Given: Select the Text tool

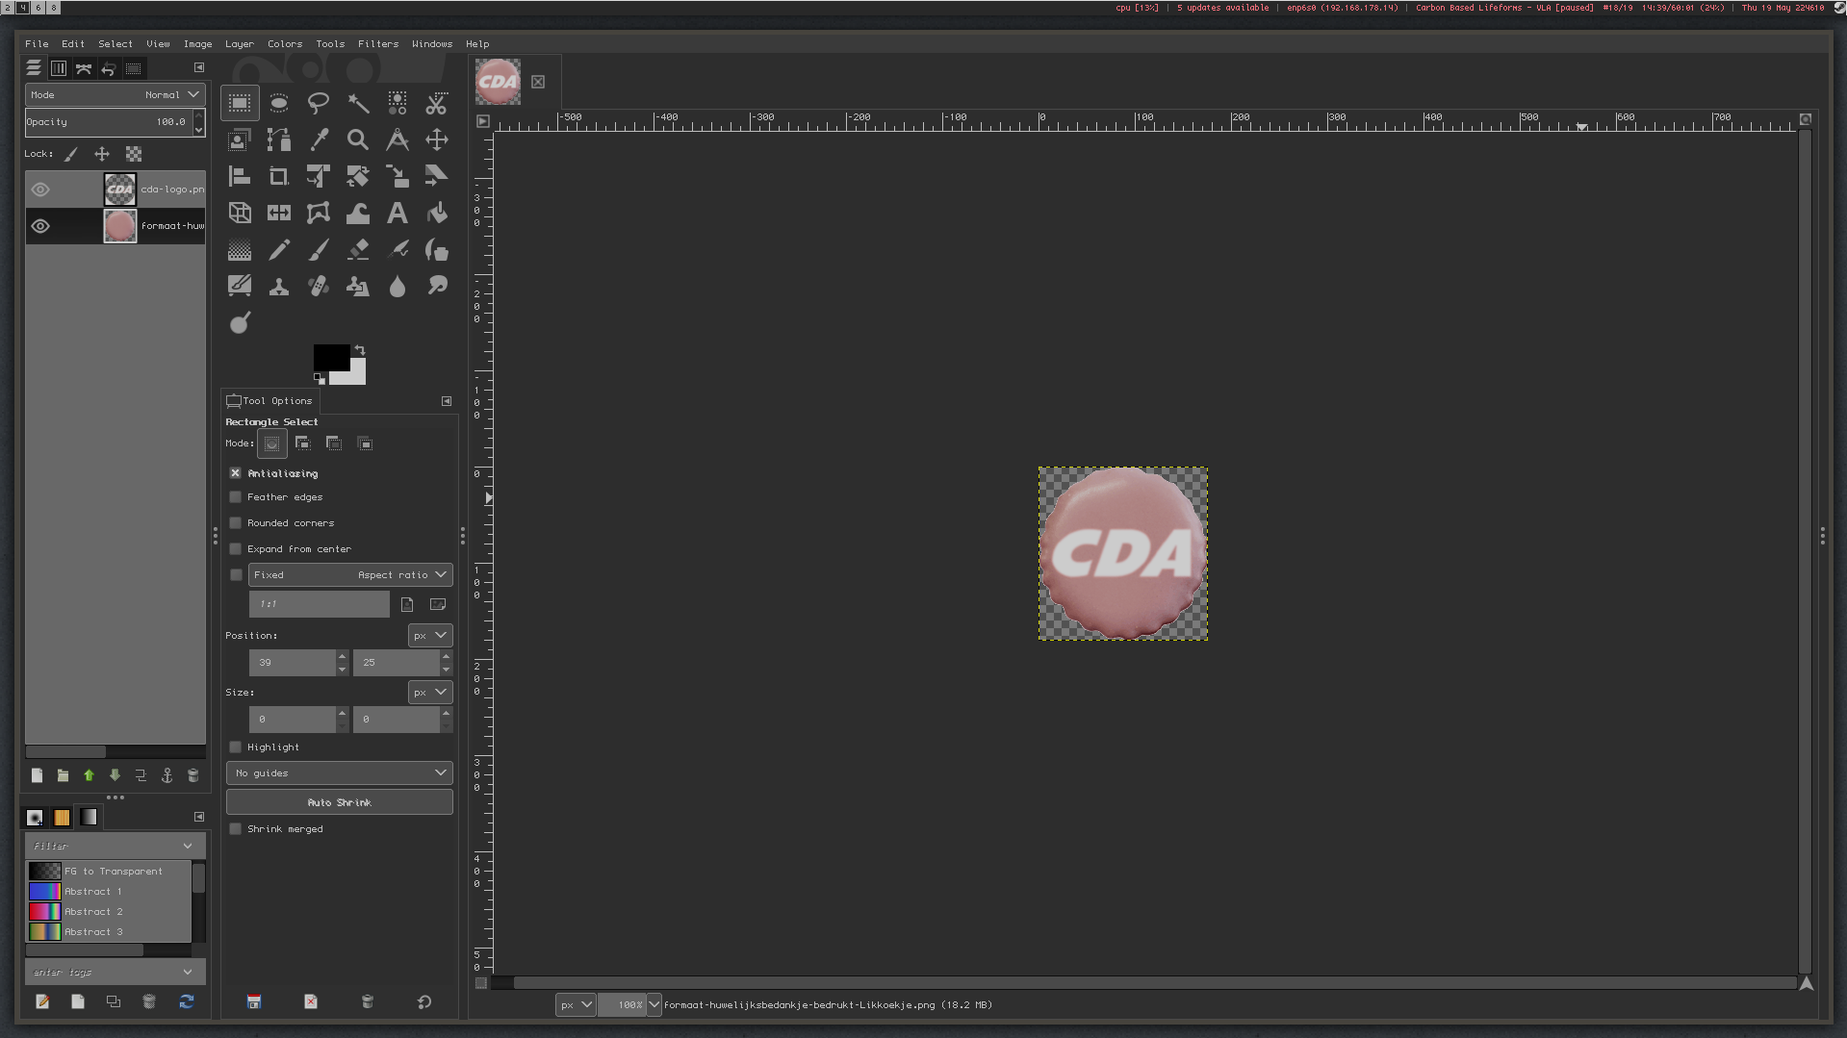Looking at the screenshot, I should (x=397, y=214).
